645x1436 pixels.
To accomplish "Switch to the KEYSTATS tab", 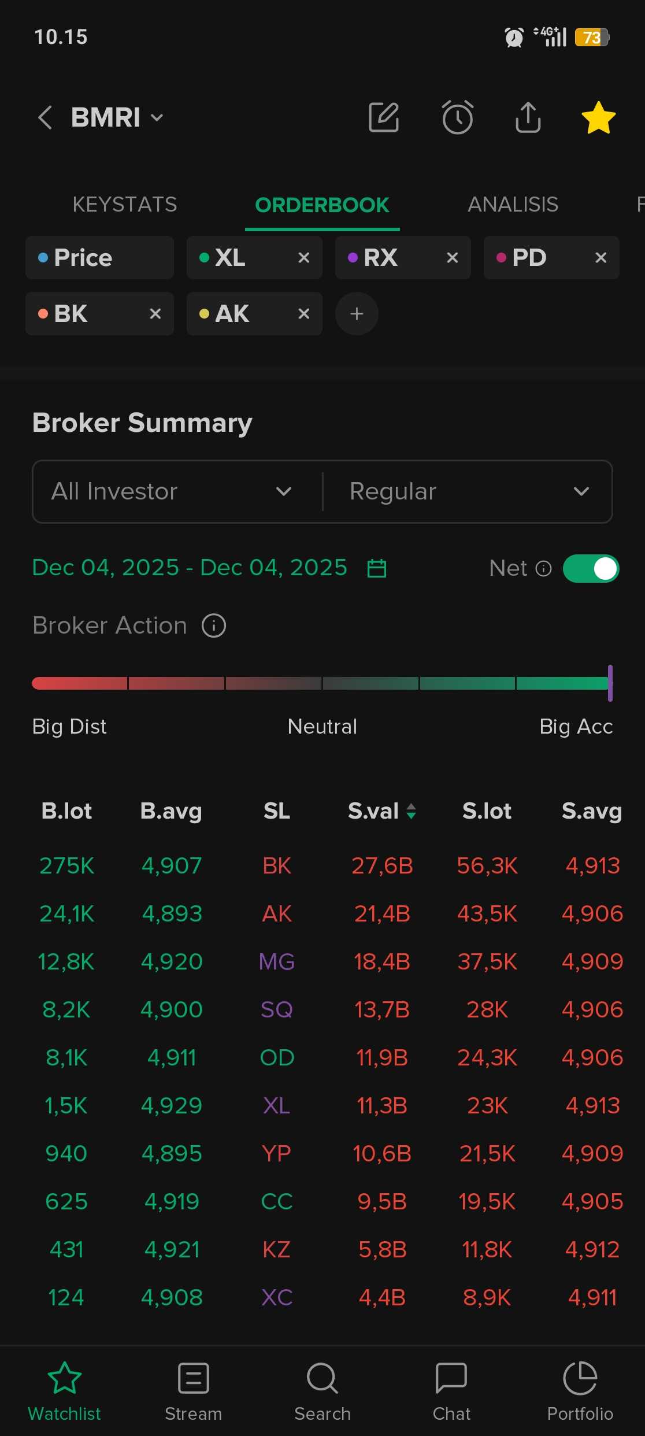I will [x=124, y=205].
